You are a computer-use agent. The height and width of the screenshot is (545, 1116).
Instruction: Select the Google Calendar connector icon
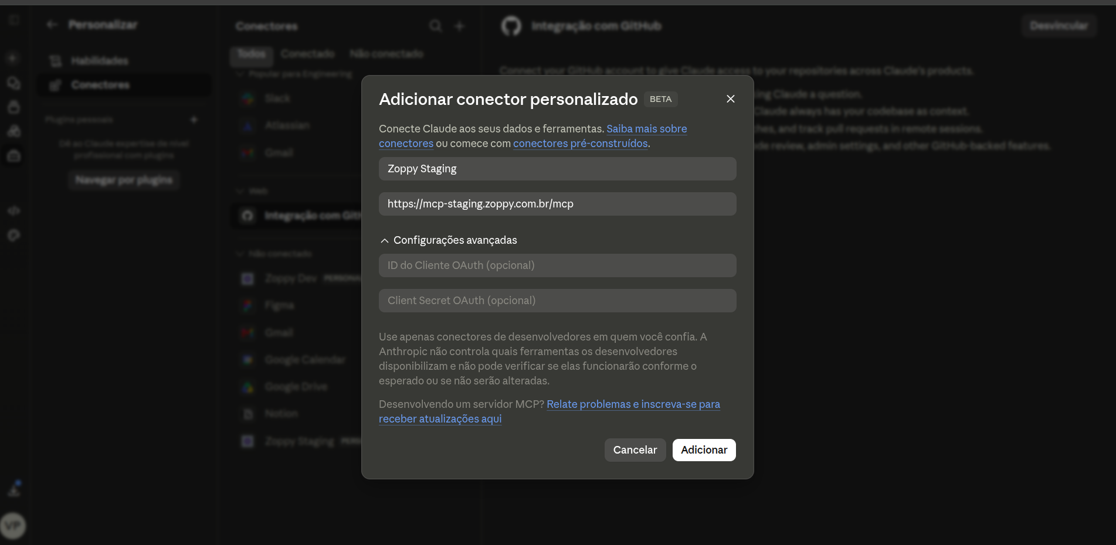point(248,360)
